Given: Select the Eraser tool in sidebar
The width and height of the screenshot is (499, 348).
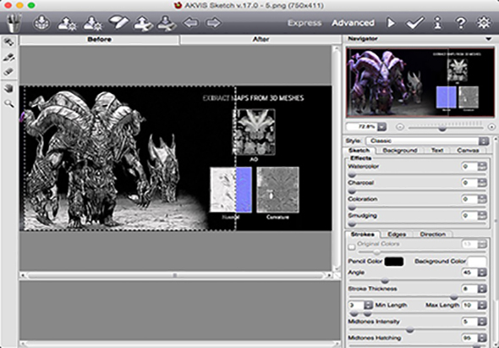Looking at the screenshot, I should [x=9, y=72].
